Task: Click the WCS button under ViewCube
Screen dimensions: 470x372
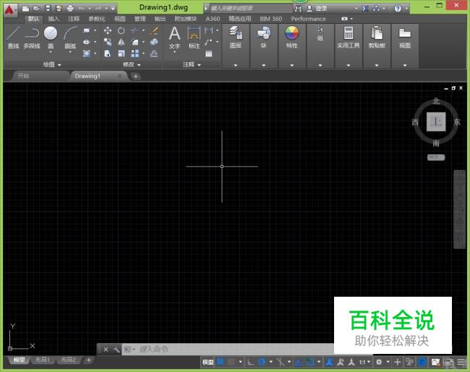Action: pos(436,157)
